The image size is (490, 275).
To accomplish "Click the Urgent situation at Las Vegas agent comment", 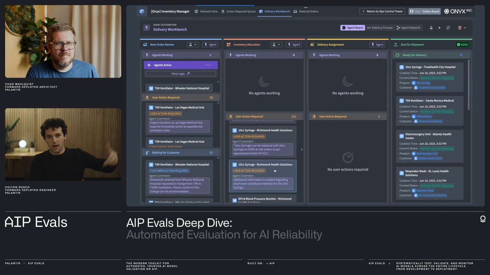I will (x=179, y=126).
